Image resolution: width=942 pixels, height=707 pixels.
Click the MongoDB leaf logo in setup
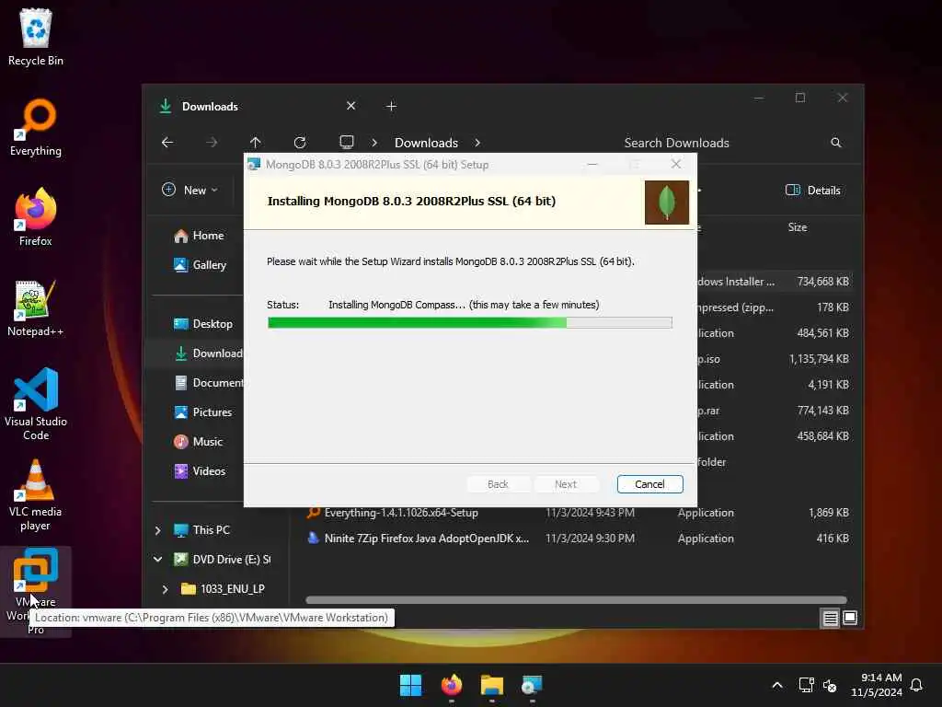[x=666, y=203]
